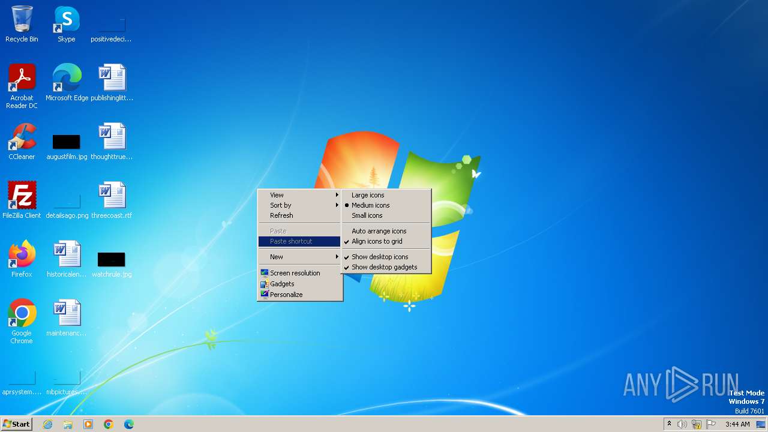This screenshot has width=768, height=432.
Task: Open Screen resolution settings
Action: tap(299, 273)
